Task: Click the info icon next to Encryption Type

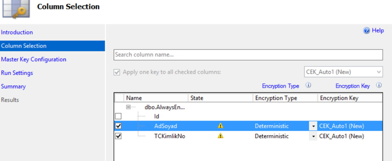Action: [x=308, y=86]
